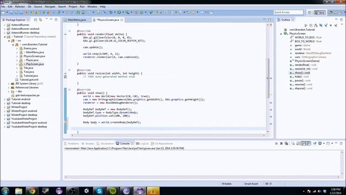346x195 pixels.
Task: Select Enemy.java in Package Explorer
Action: [x=30, y=48]
